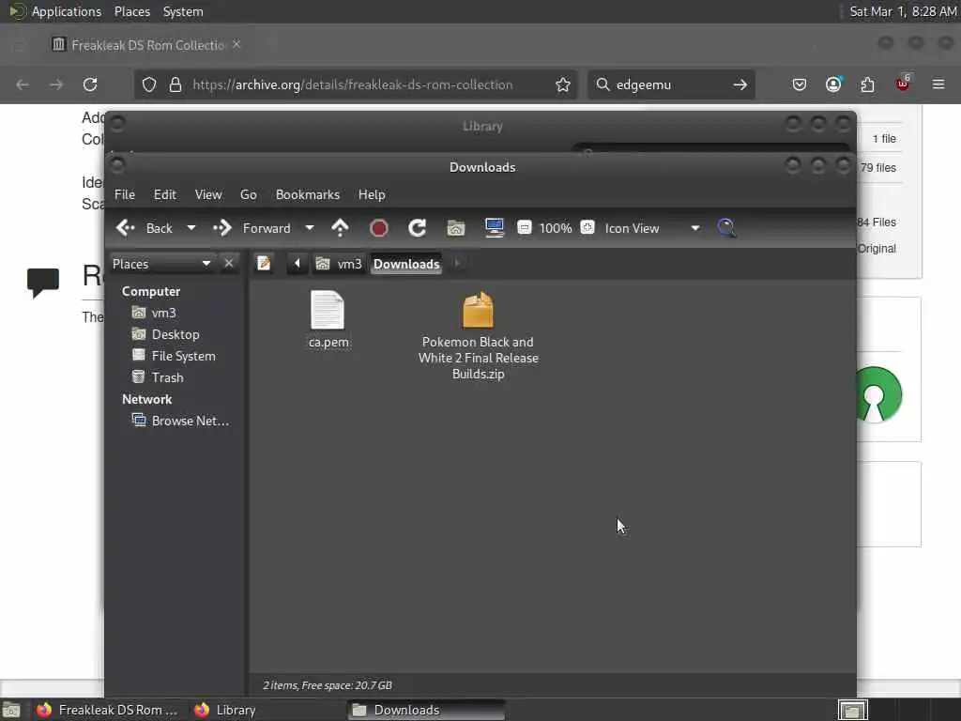The height and width of the screenshot is (721, 961).
Task: Select the Downloads path bar button
Action: pos(406,264)
